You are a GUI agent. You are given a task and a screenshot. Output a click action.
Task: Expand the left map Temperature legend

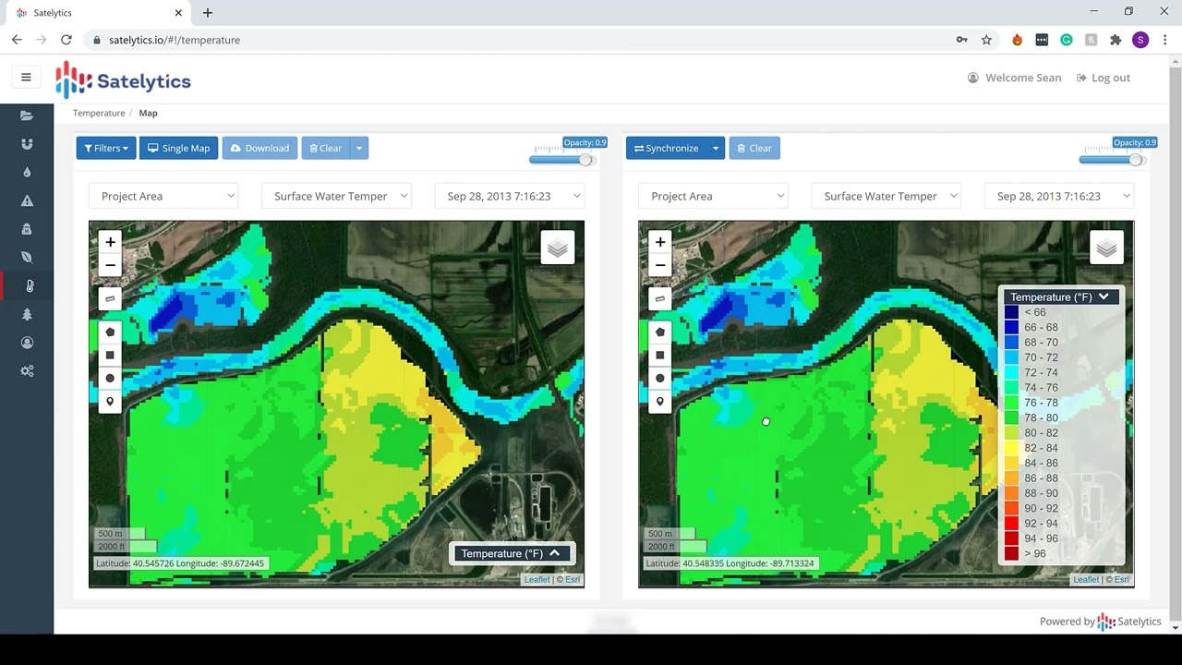(511, 553)
